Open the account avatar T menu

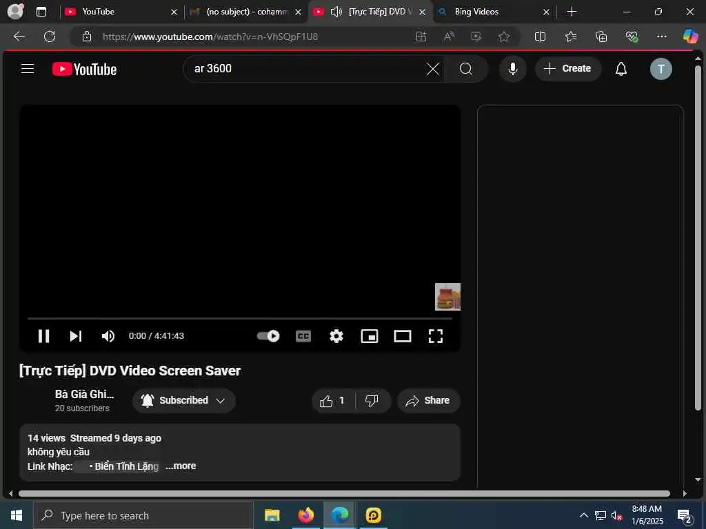[660, 69]
